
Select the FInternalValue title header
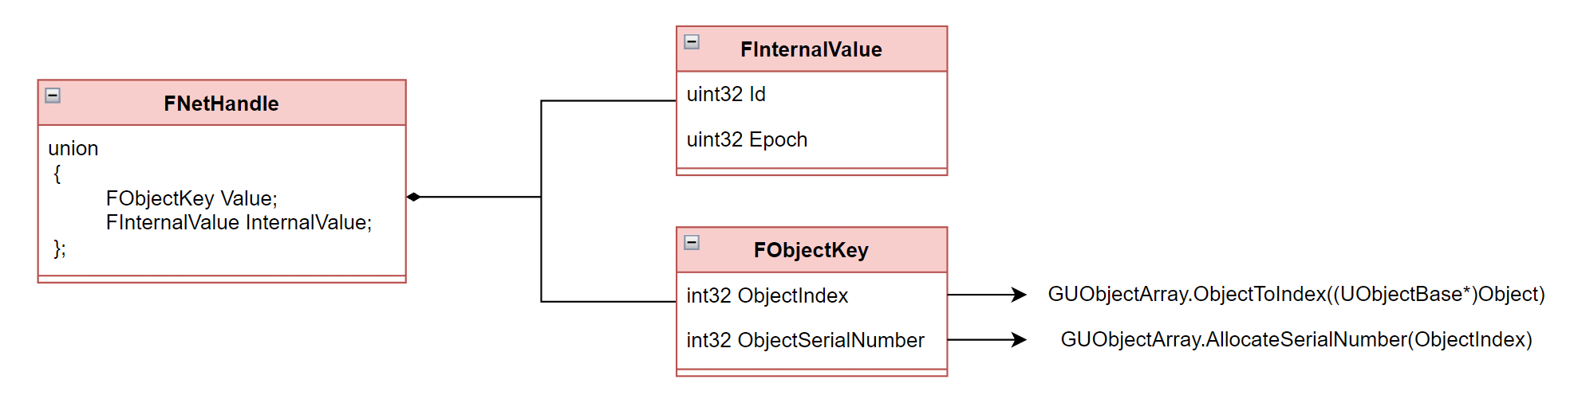click(x=811, y=49)
